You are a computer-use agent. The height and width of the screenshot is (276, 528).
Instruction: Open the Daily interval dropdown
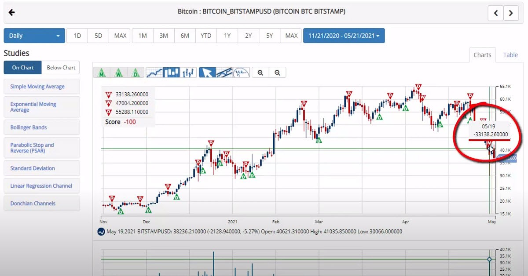pyautogui.click(x=34, y=36)
